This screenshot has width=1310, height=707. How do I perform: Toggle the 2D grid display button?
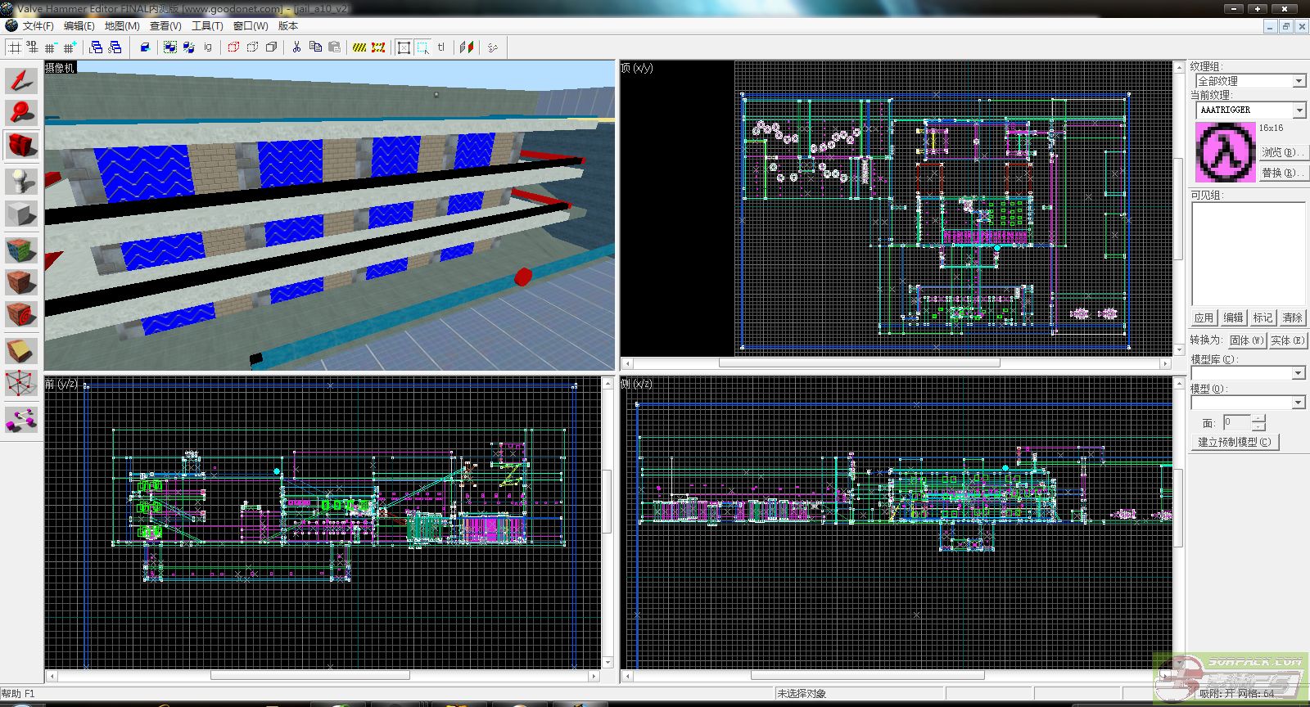tap(15, 47)
